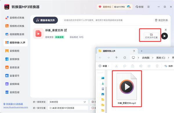Open 音频压缩 tool
174x113 pixels.
click(12, 92)
